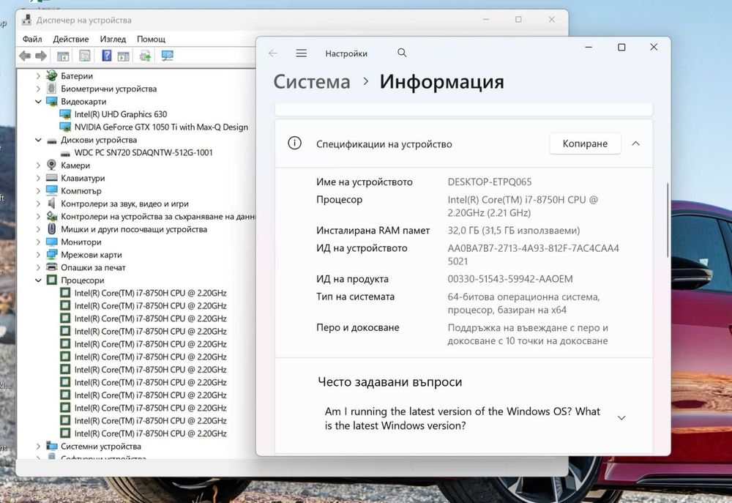Screen dimensions: 732x503
Task: Click the RAM value 32,0 ГБ
Action: pos(514,230)
